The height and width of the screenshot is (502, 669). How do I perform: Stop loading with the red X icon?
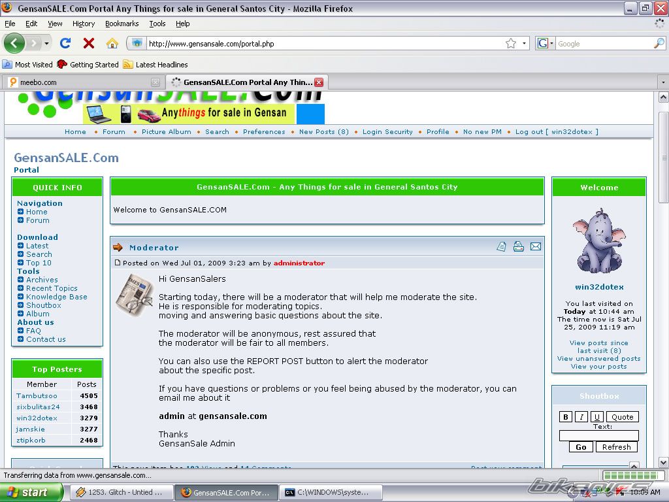[89, 43]
